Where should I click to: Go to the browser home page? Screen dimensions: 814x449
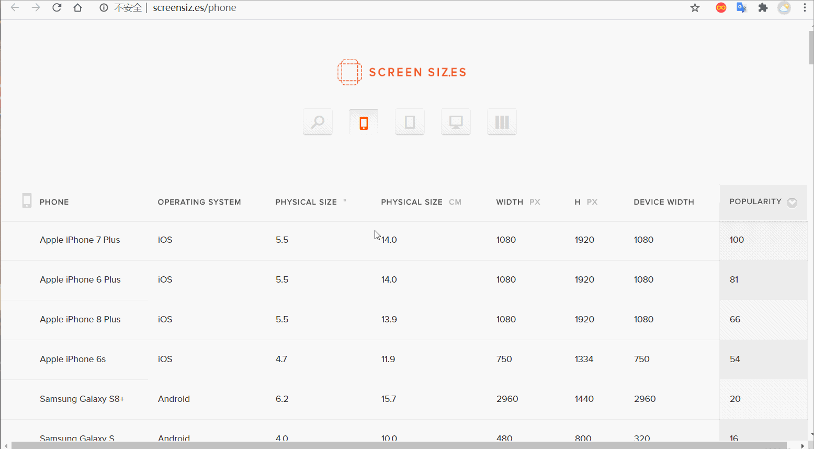pyautogui.click(x=77, y=8)
